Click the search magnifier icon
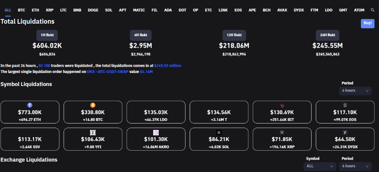 click(372, 10)
